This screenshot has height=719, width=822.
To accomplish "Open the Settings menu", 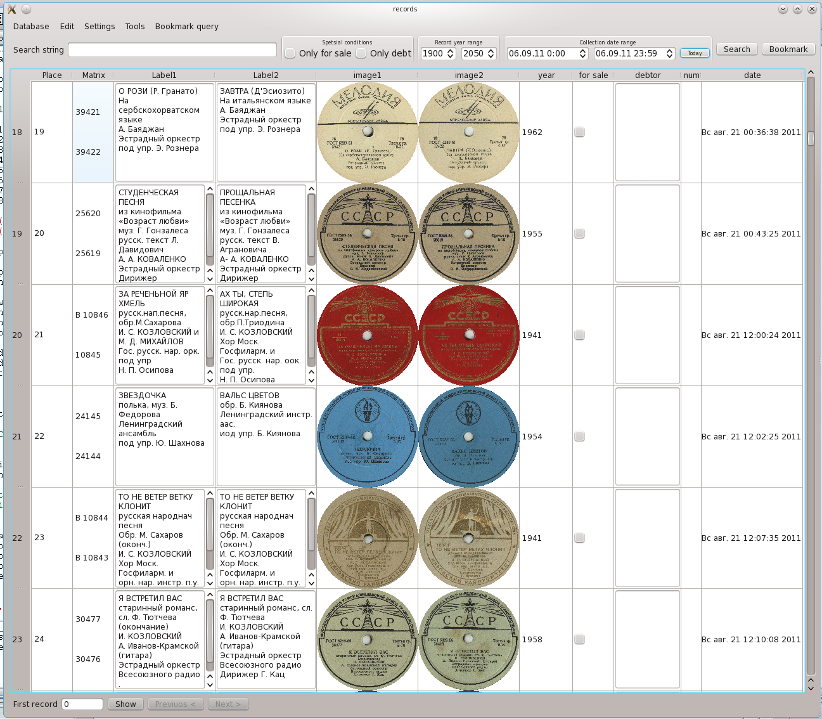I will 100,26.
